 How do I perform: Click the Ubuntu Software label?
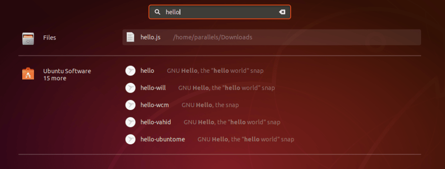(x=67, y=71)
